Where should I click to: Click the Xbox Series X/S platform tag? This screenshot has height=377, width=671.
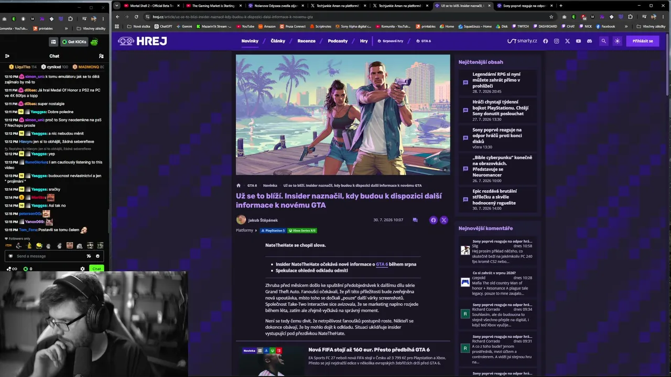302,230
